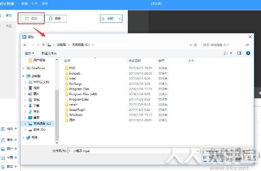Click the 视频 track icon
The height and width of the screenshot is (171, 261).
(3, 129)
